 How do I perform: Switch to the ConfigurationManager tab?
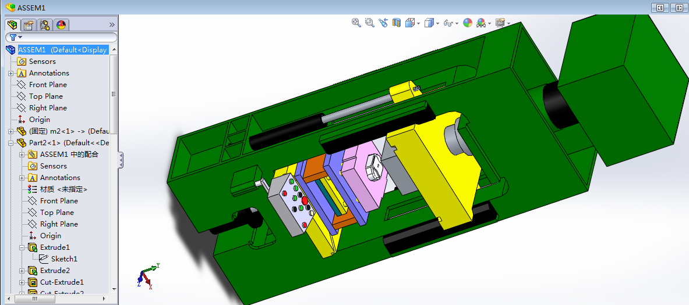(x=45, y=24)
